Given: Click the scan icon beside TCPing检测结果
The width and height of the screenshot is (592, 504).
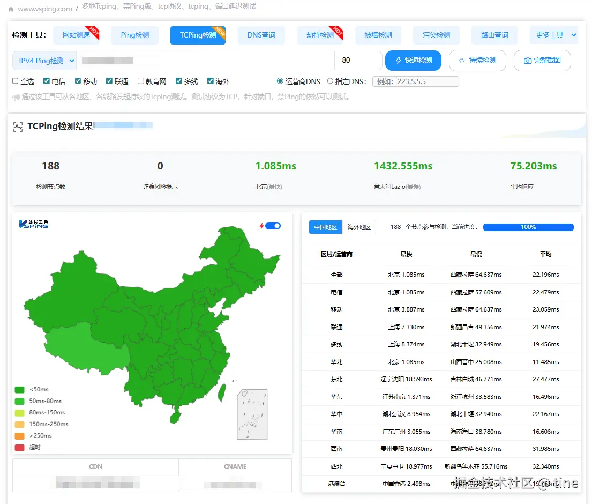Looking at the screenshot, I should pyautogui.click(x=18, y=127).
